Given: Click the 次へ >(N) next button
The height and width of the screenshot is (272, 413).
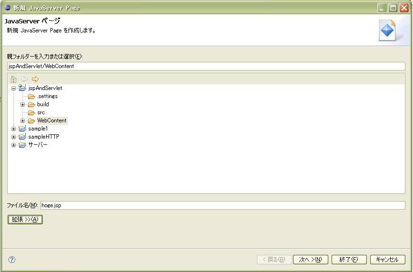Looking at the screenshot, I should (311, 260).
